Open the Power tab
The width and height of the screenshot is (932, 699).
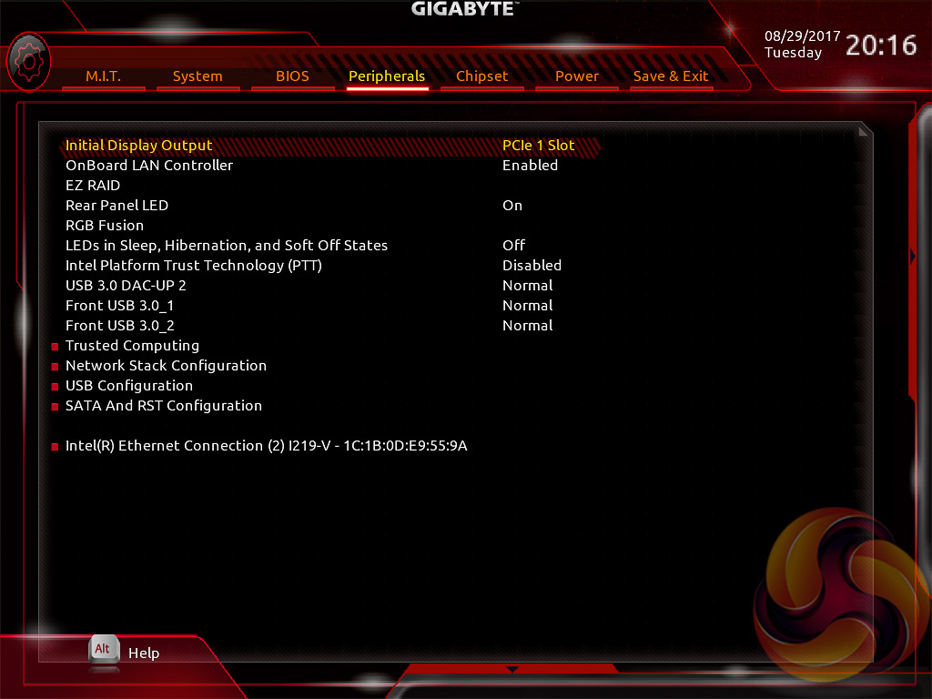coord(576,76)
